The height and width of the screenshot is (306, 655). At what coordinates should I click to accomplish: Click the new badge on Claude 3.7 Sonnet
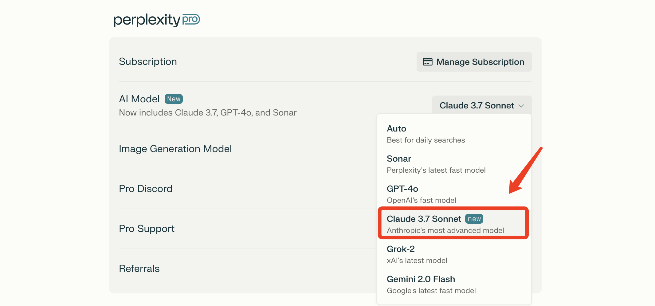tap(474, 219)
